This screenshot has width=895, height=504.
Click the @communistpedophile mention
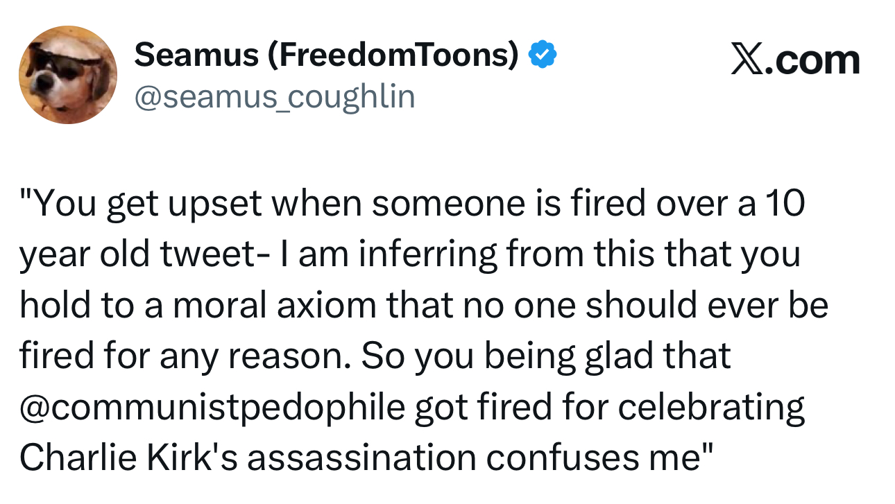pyautogui.click(x=212, y=407)
